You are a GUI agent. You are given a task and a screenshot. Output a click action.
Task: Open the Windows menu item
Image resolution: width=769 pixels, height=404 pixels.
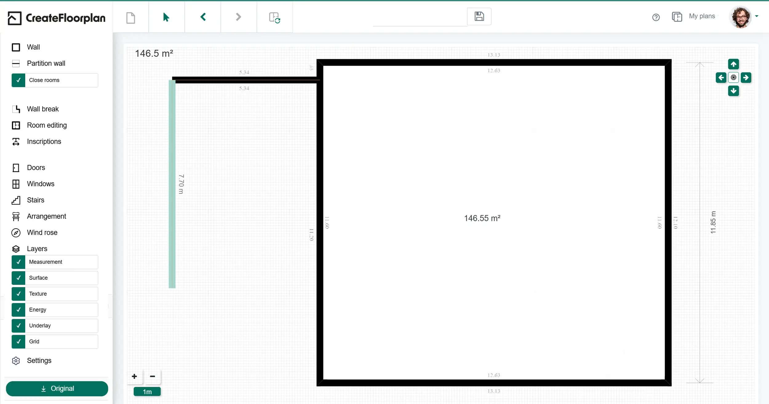click(x=40, y=184)
